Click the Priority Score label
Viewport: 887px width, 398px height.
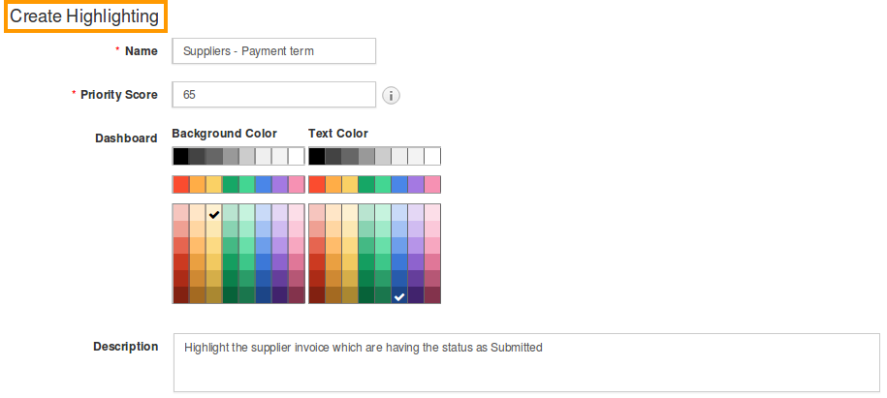click(119, 94)
